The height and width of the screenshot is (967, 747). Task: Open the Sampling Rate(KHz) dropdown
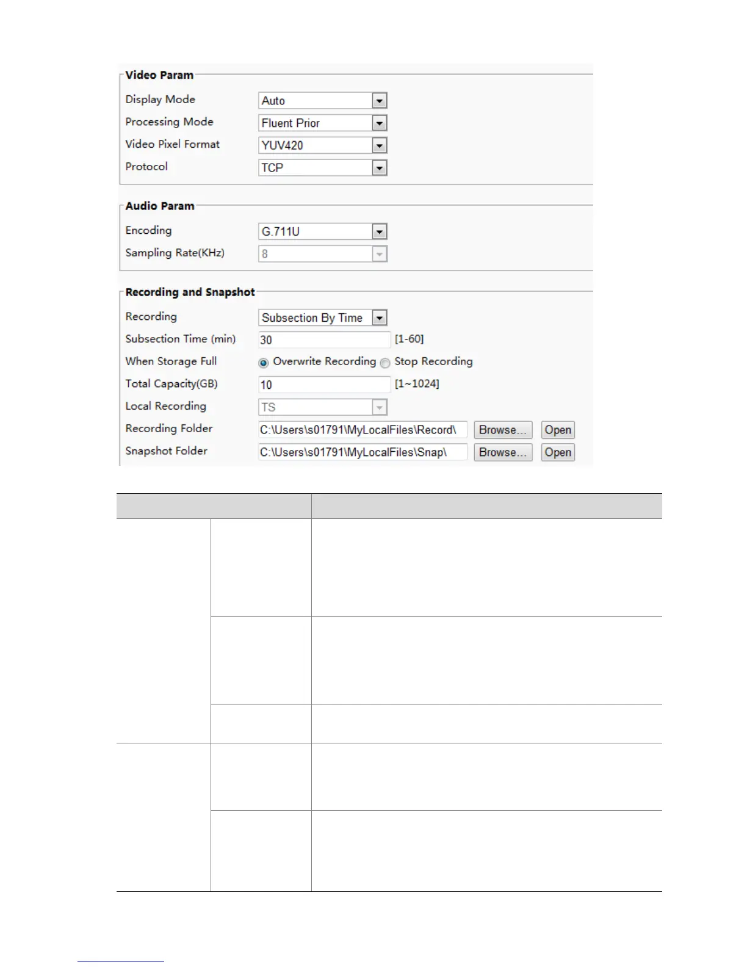point(323,254)
